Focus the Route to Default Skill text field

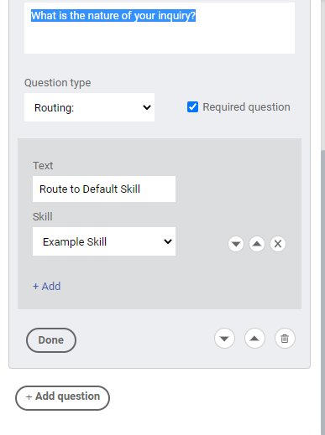(x=104, y=189)
